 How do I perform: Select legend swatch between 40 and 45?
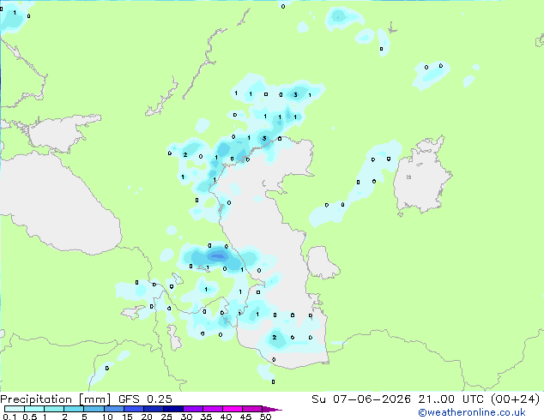coord(233,409)
